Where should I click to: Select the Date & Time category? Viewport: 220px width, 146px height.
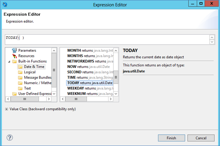click(34, 66)
